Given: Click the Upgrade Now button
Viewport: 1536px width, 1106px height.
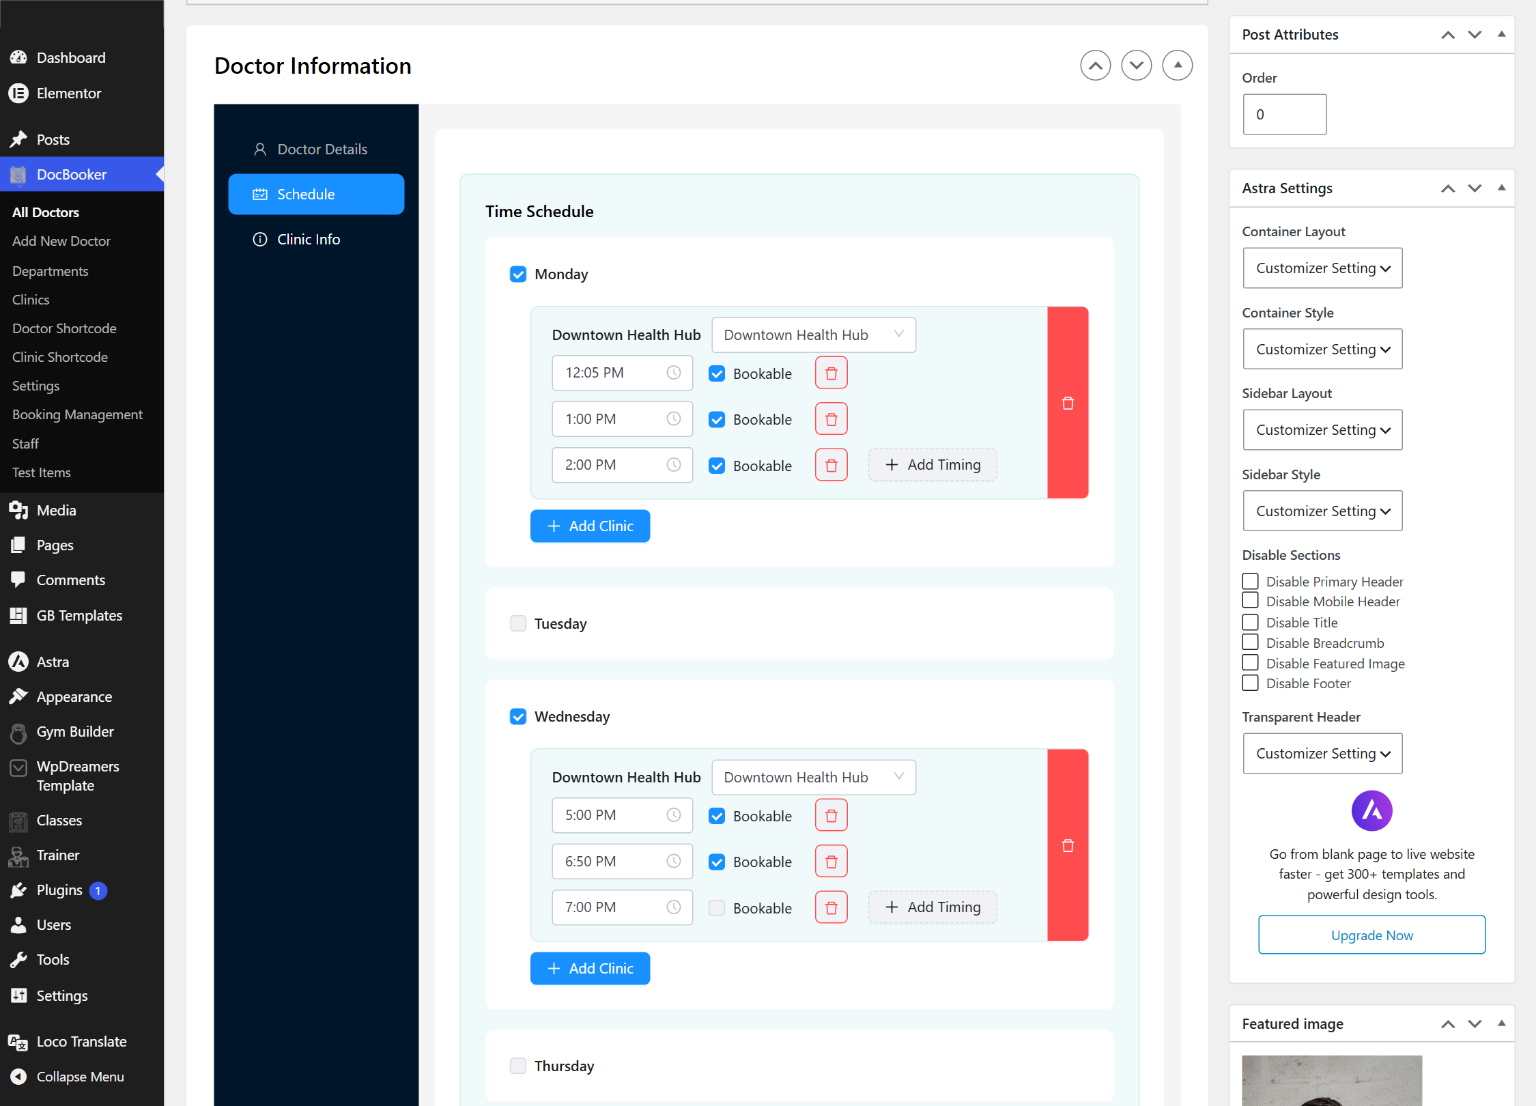Looking at the screenshot, I should pyautogui.click(x=1371, y=935).
